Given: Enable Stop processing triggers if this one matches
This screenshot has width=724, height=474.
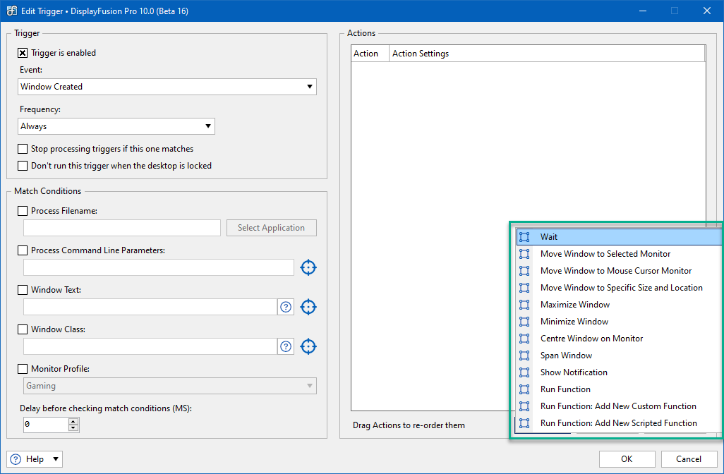Looking at the screenshot, I should coord(22,149).
